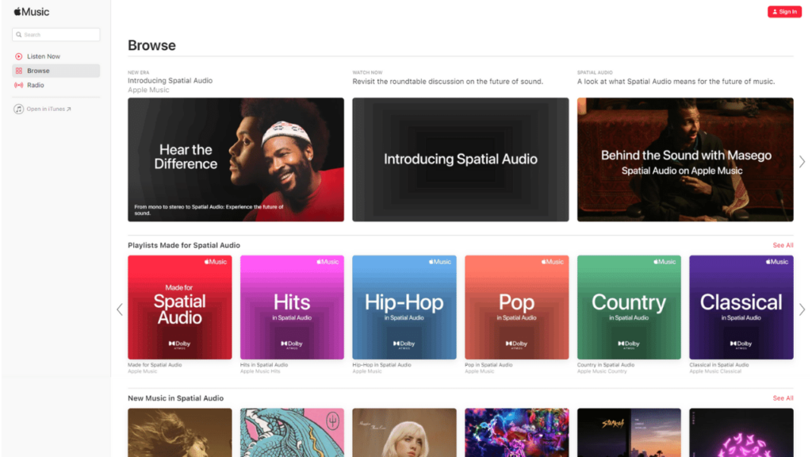Open the Hear the Difference banner
This screenshot has width=812, height=457.
tap(236, 159)
